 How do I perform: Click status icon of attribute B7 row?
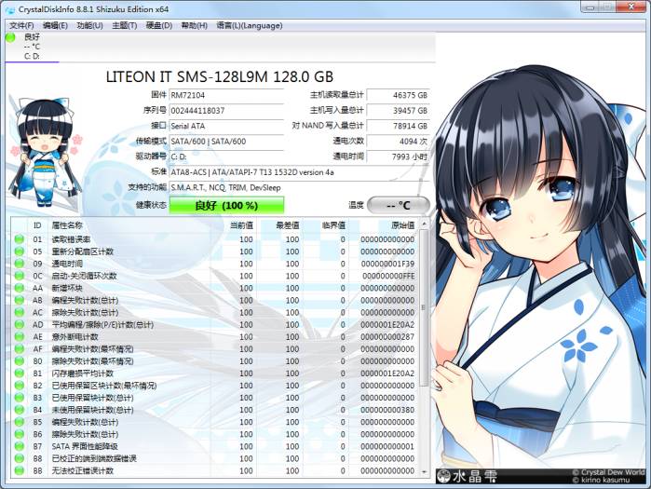[20, 446]
